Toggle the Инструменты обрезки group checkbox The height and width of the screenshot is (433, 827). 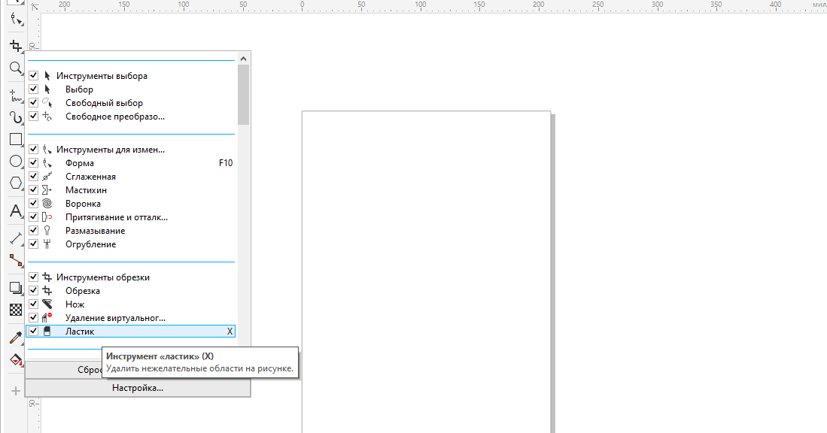click(33, 277)
